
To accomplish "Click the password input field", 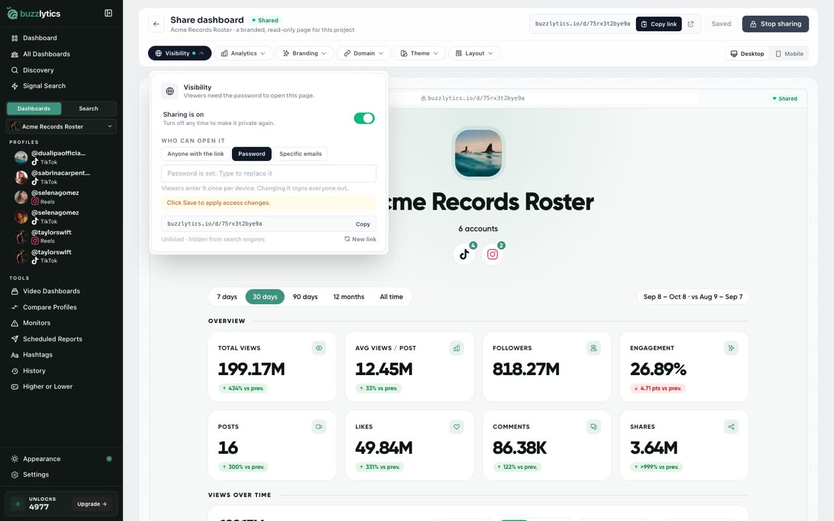I will (x=268, y=173).
